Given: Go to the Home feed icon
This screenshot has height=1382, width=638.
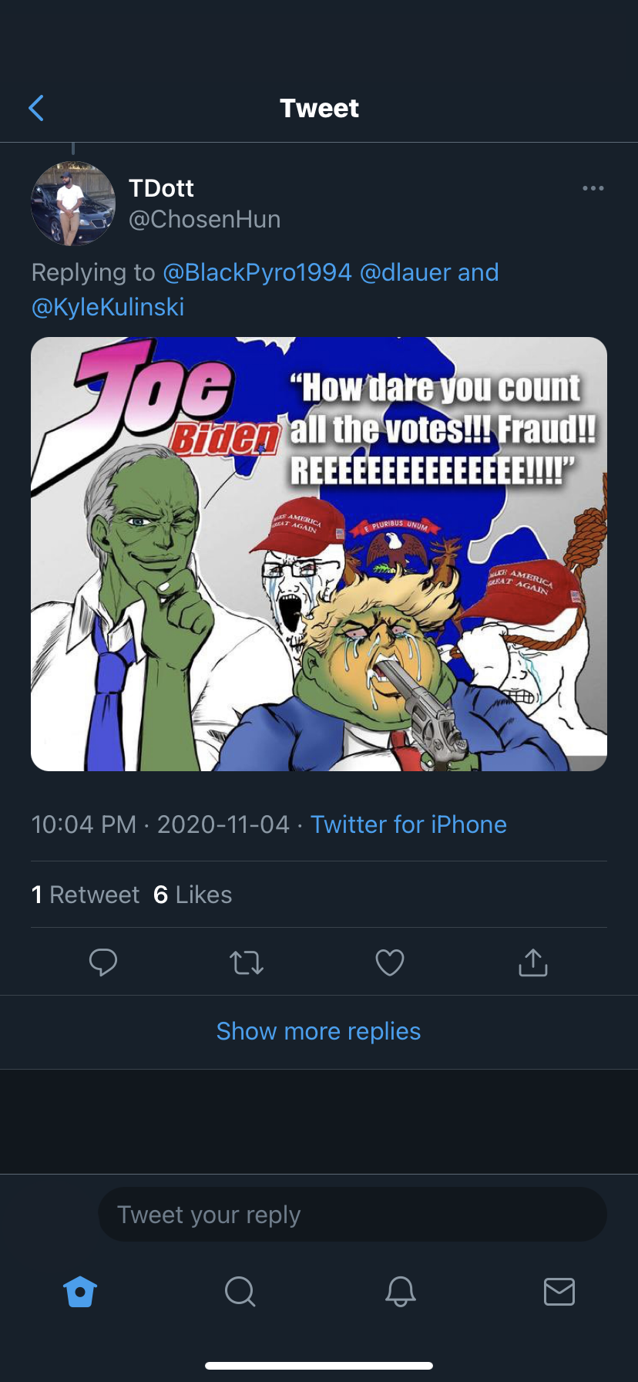Looking at the screenshot, I should 79,1293.
